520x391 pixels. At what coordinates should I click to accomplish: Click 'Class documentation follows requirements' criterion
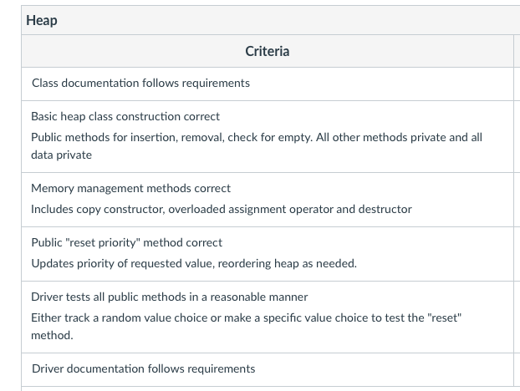tap(140, 83)
